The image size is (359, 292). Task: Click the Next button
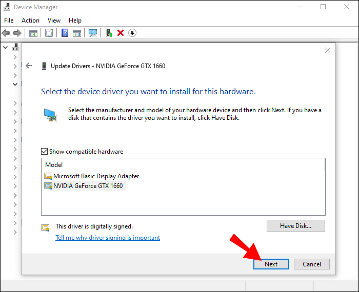click(271, 264)
